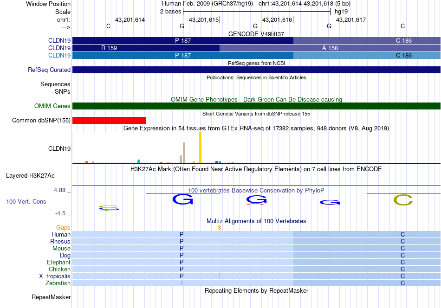Screen dimensions: 441x308
Task: Click the Gaps label in Multiz track
Action: 63,227
